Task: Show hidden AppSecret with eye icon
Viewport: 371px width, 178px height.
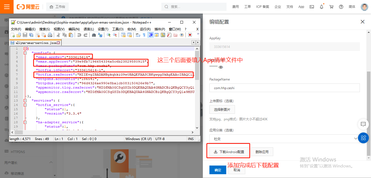Action: [x=221, y=67]
